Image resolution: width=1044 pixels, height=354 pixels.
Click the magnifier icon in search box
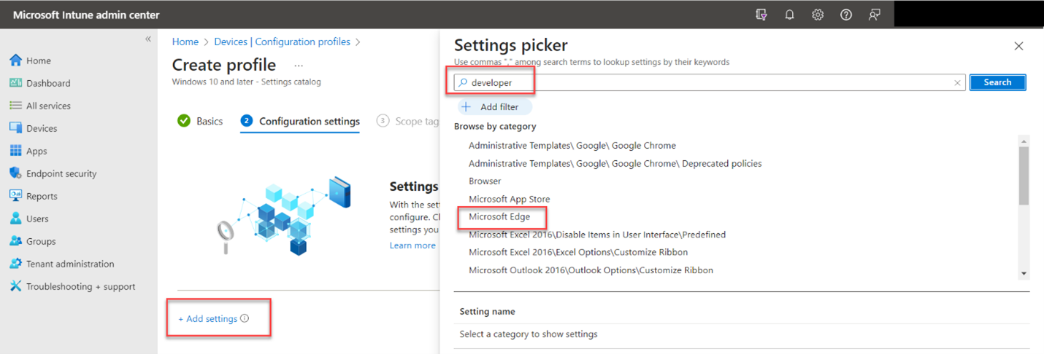pyautogui.click(x=463, y=82)
